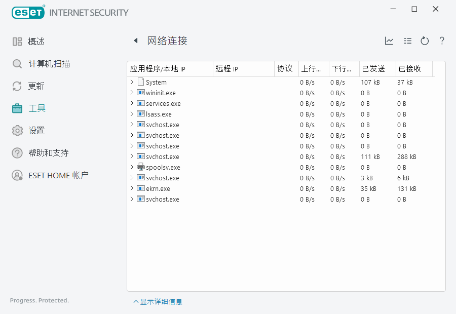Select the System process name
The height and width of the screenshot is (314, 456).
point(156,82)
